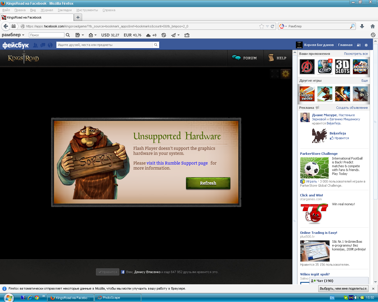Click the Rambler toolbar Поиск input field

coord(47,35)
